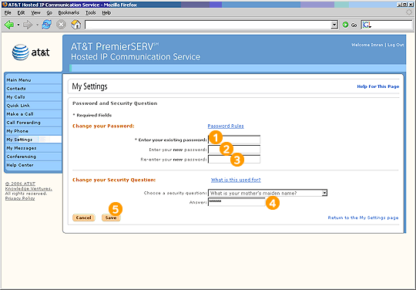Click the Cancel button

[x=83, y=217]
